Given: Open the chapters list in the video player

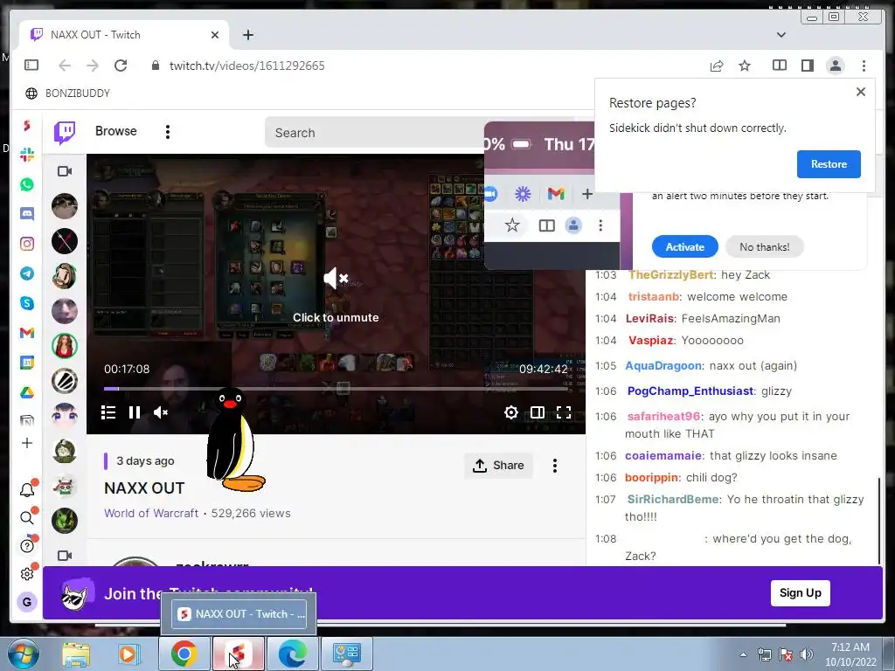Looking at the screenshot, I should pos(108,412).
